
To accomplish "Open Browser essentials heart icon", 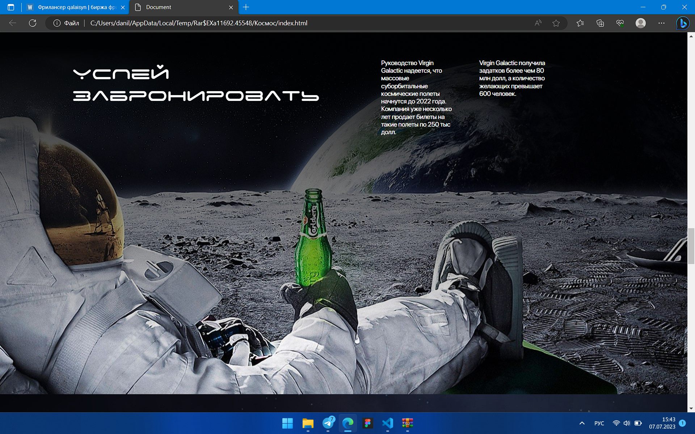I will 620,23.
